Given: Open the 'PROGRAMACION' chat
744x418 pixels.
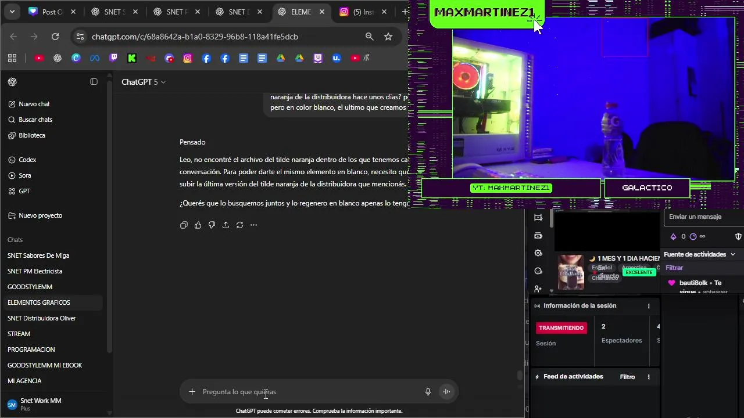Looking at the screenshot, I should click(x=31, y=349).
